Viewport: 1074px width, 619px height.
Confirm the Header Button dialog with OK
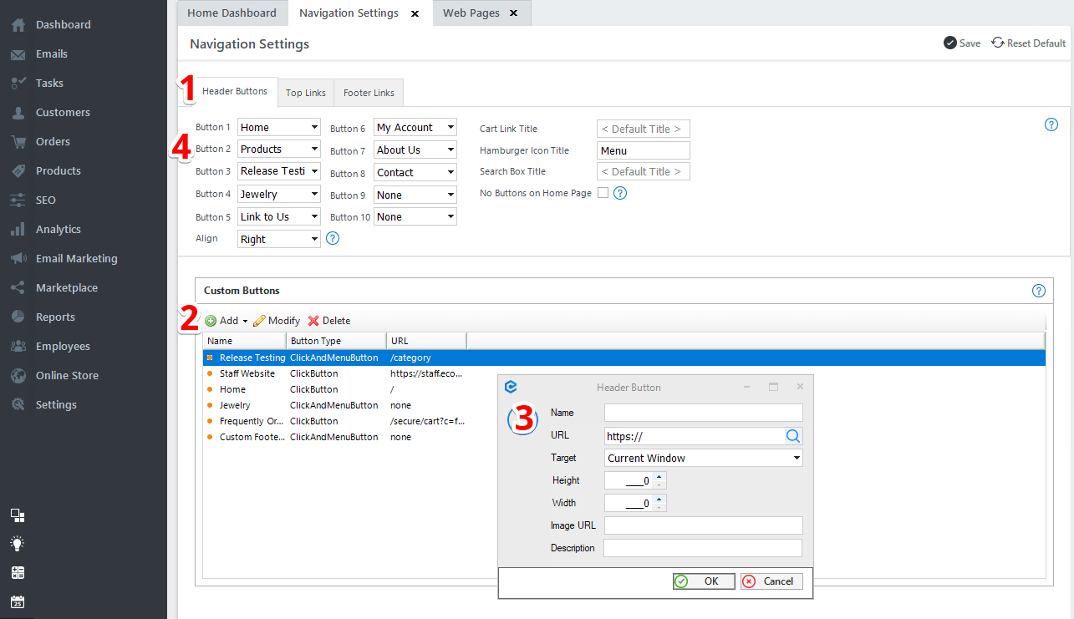pyautogui.click(x=704, y=581)
